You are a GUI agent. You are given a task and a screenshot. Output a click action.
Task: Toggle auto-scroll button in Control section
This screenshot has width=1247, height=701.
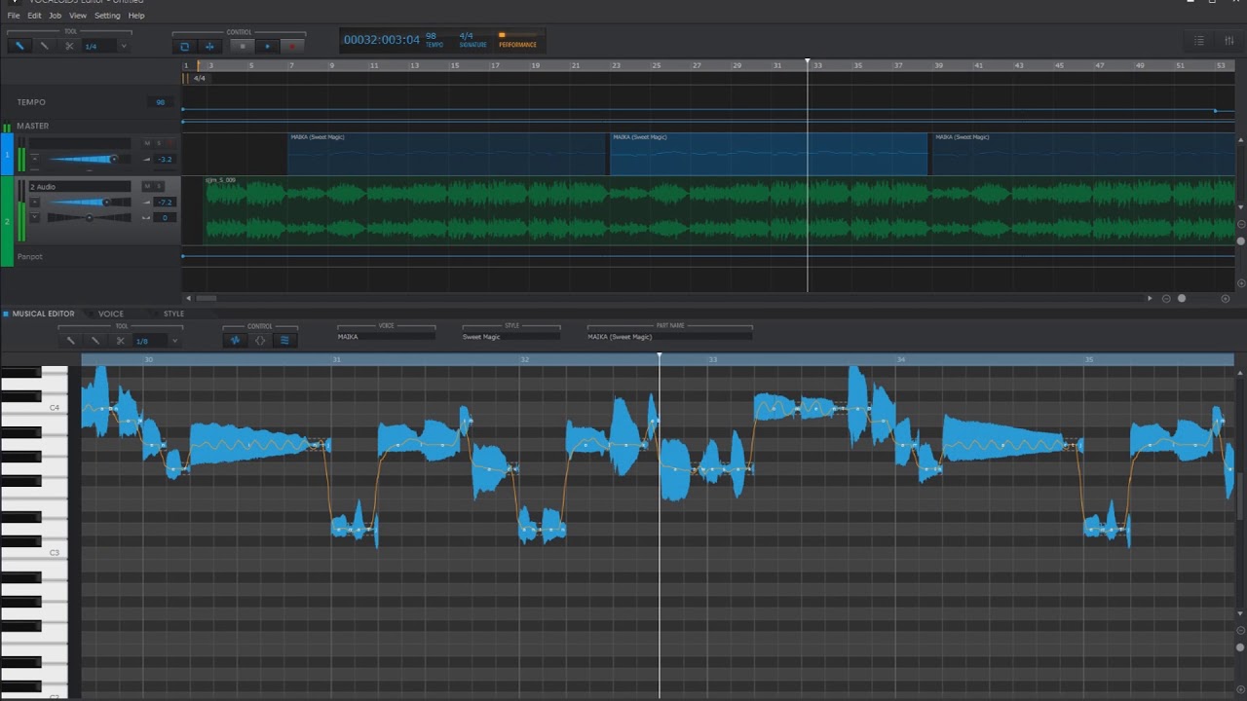pos(209,46)
